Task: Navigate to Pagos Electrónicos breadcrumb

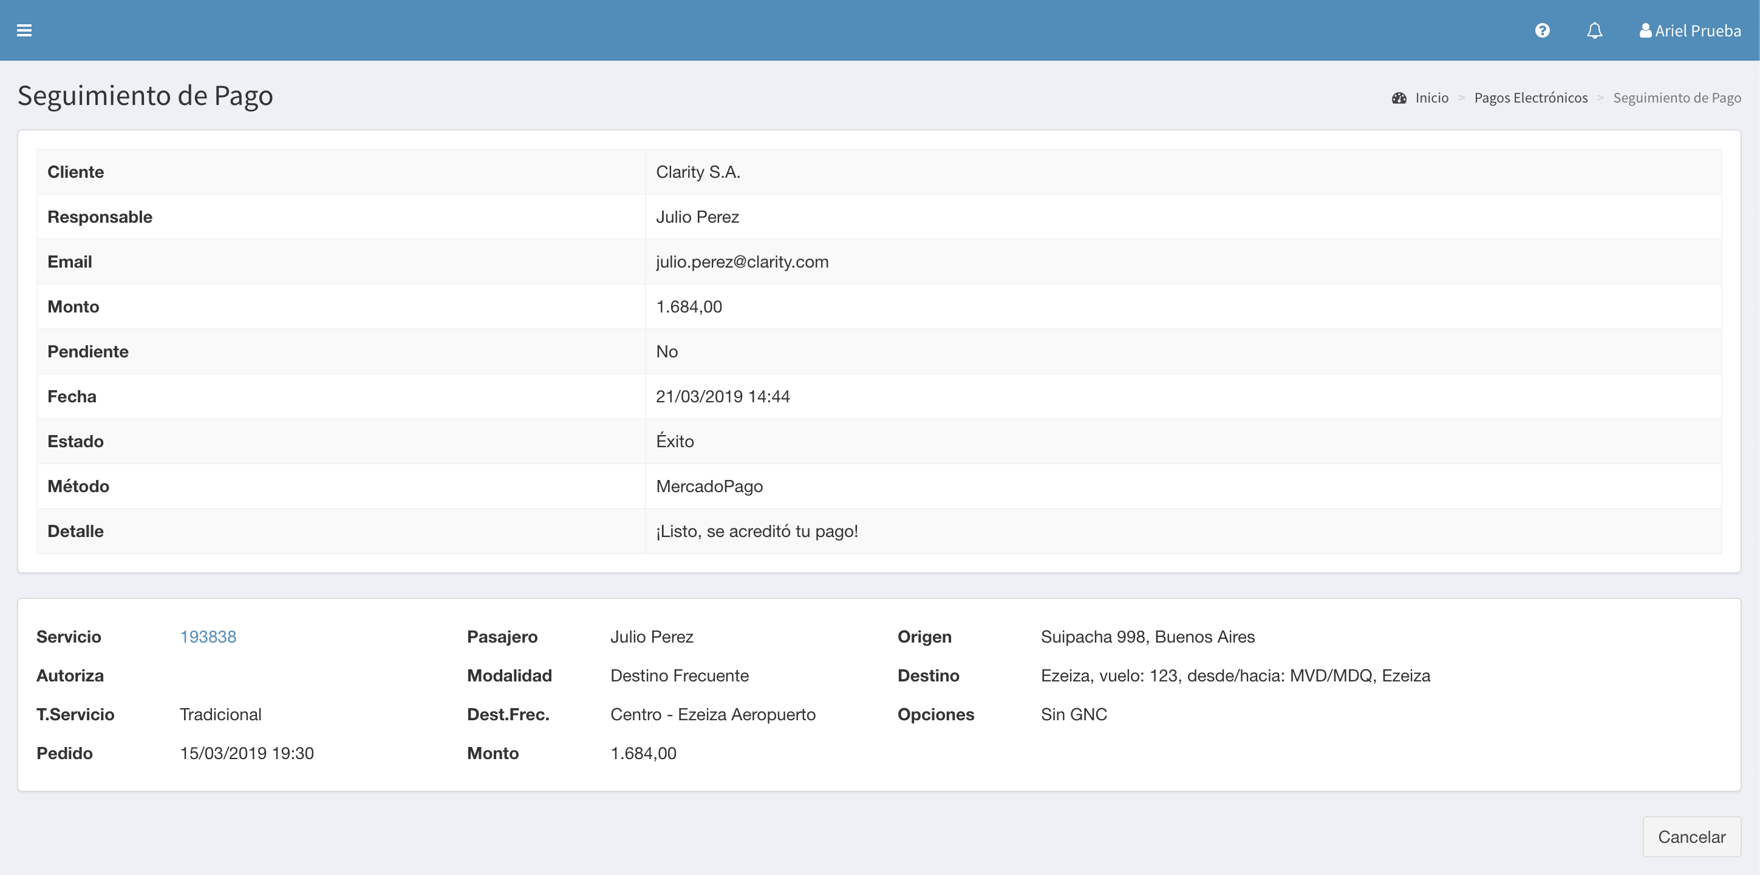Action: (1530, 98)
